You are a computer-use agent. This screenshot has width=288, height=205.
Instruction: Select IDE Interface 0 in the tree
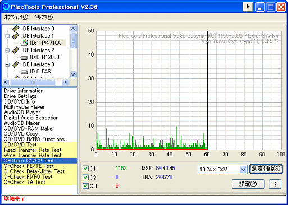[38, 29]
